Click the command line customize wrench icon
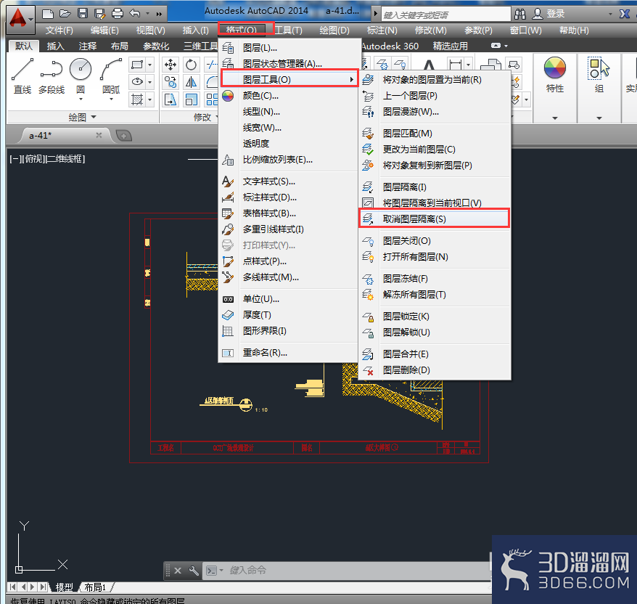This screenshot has width=637, height=604. click(194, 571)
